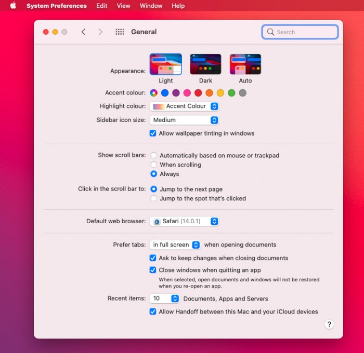Select Jump to the spot that's clicked
This screenshot has height=353, width=364.
click(x=154, y=198)
